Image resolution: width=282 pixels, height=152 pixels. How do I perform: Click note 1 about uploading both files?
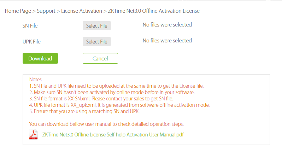click(x=116, y=86)
